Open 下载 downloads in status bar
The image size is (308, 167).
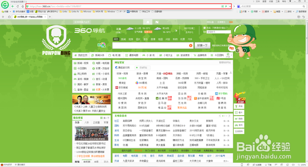268,165
